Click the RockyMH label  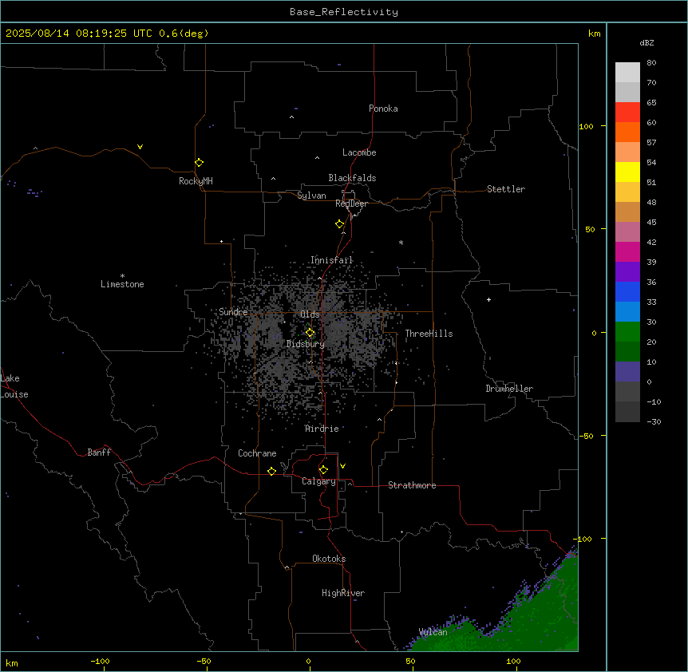[x=196, y=181]
